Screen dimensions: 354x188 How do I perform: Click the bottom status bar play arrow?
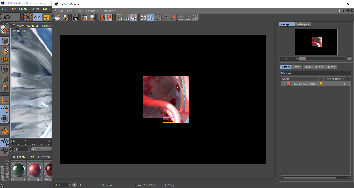[x=75, y=185]
